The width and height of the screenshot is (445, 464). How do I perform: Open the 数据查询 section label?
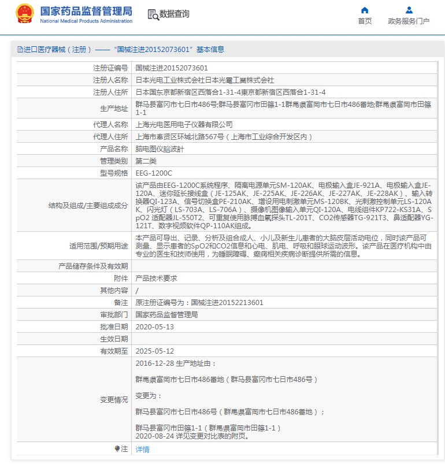click(174, 14)
